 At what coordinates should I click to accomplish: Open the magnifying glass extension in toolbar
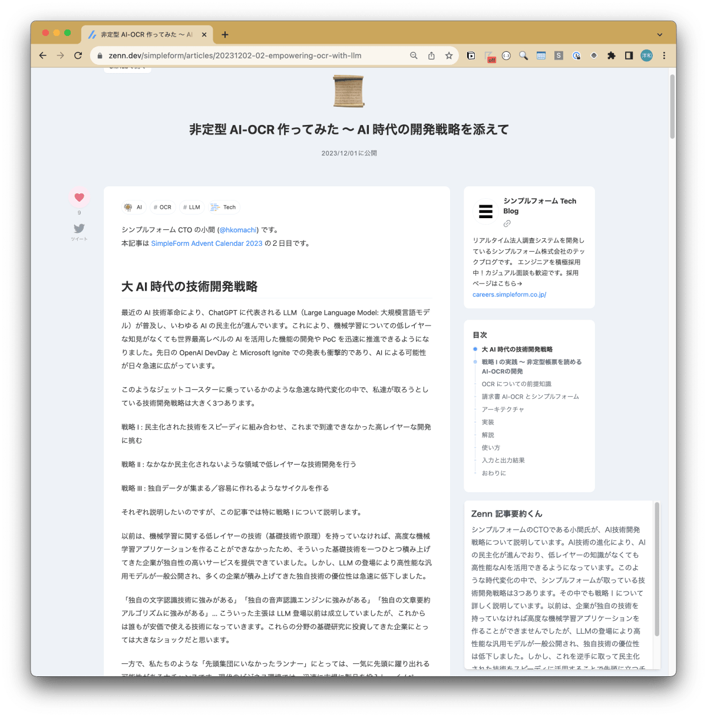(523, 55)
